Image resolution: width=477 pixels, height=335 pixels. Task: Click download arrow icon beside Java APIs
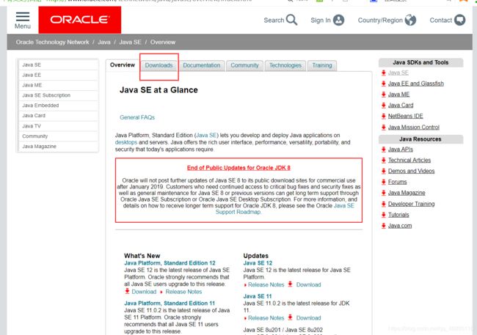[384, 150]
